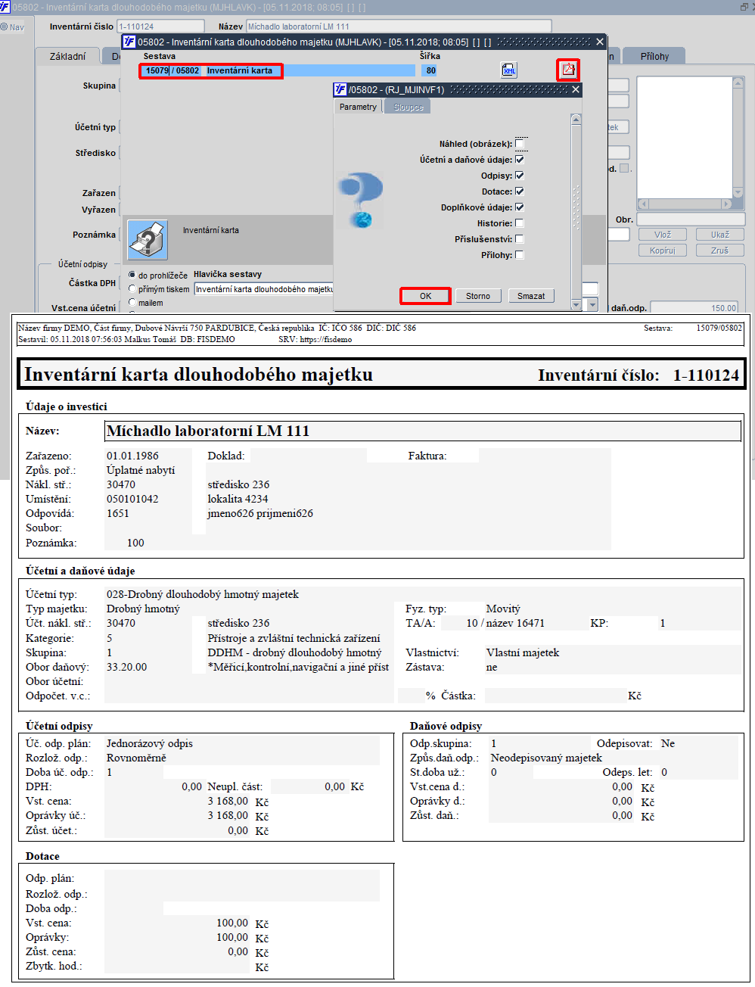Click the Vlož button in background window
755x987 pixels.
(x=663, y=235)
